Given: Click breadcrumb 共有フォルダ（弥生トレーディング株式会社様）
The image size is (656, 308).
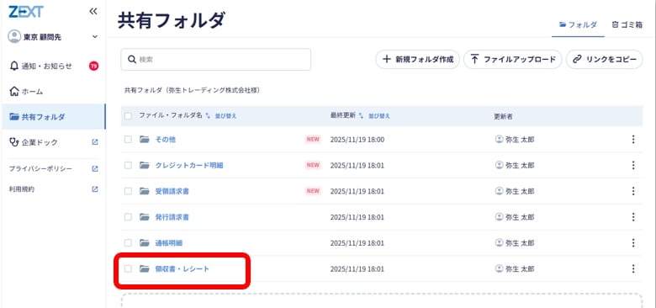Looking at the screenshot, I should click(x=192, y=90).
